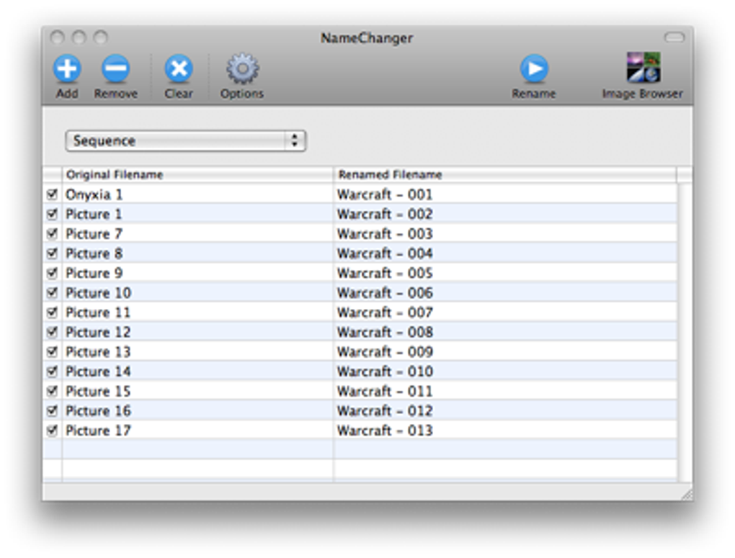Toggle the Picture 16 checkbox
Image resolution: width=735 pixels, height=558 pixels.
52,410
